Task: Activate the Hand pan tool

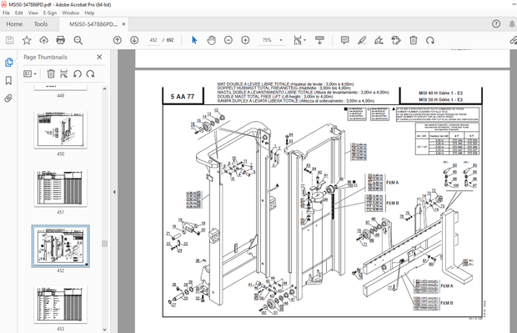Action: click(211, 40)
